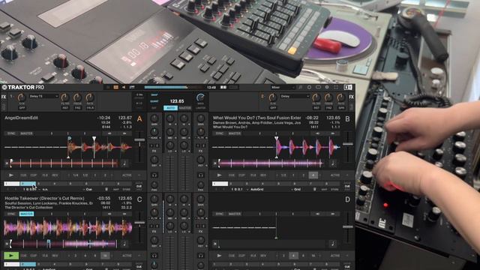Click deck B tempo fader handle
The image size is (480, 270).
[x=348, y=144]
